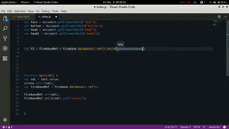
Task: Click the feedback smiley in status bar
Action: [x=224, y=127]
